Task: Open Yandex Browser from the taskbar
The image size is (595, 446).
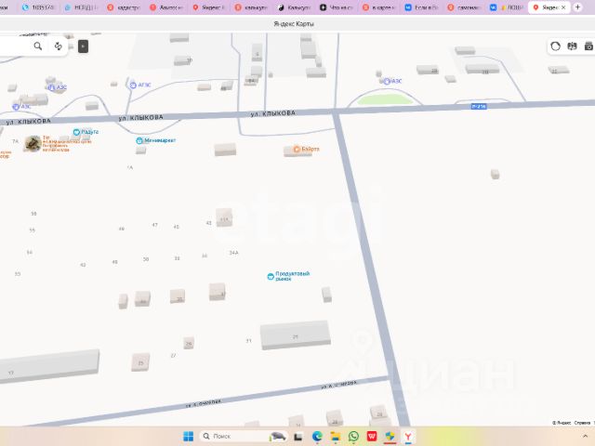Action: 408,437
